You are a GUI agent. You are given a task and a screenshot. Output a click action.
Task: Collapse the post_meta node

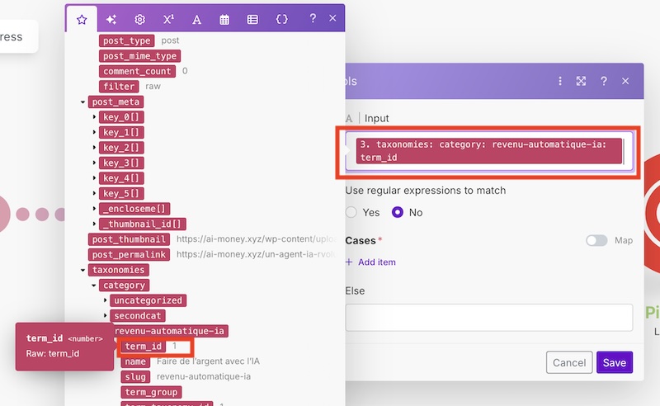point(83,102)
